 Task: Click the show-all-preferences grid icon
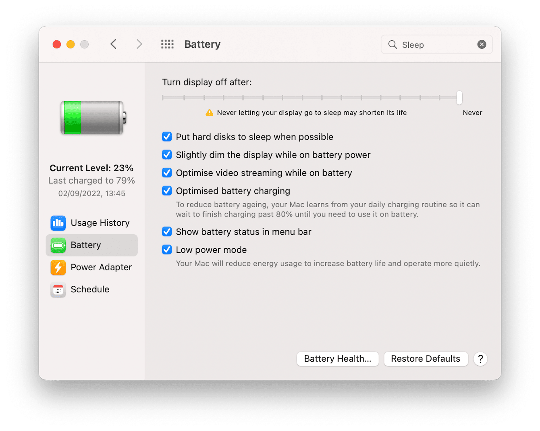point(167,44)
